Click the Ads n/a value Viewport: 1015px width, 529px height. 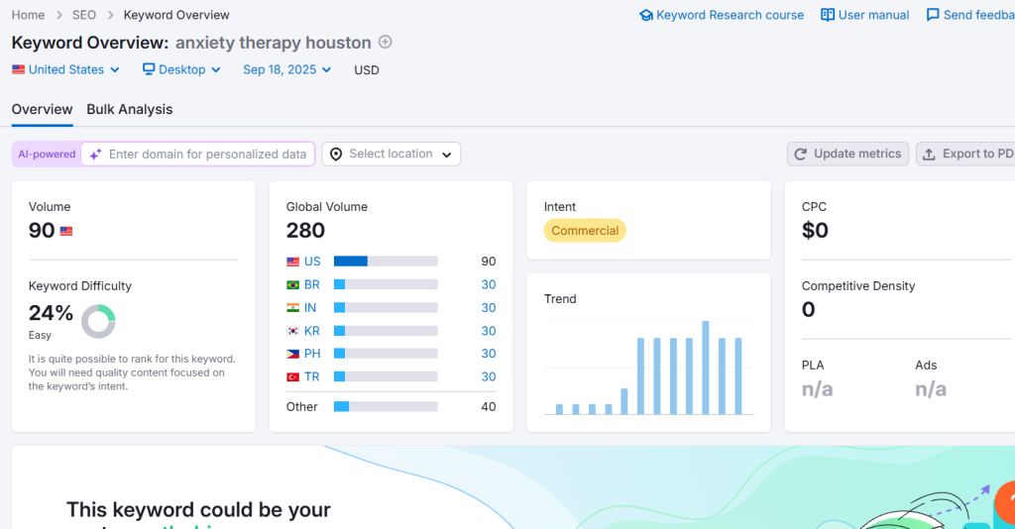931,389
